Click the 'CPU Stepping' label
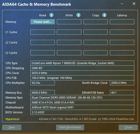 tap(15, 68)
